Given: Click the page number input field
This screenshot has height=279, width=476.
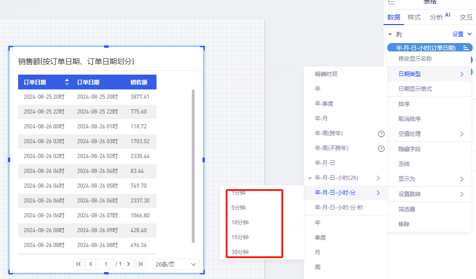Looking at the screenshot, I should [106, 264].
